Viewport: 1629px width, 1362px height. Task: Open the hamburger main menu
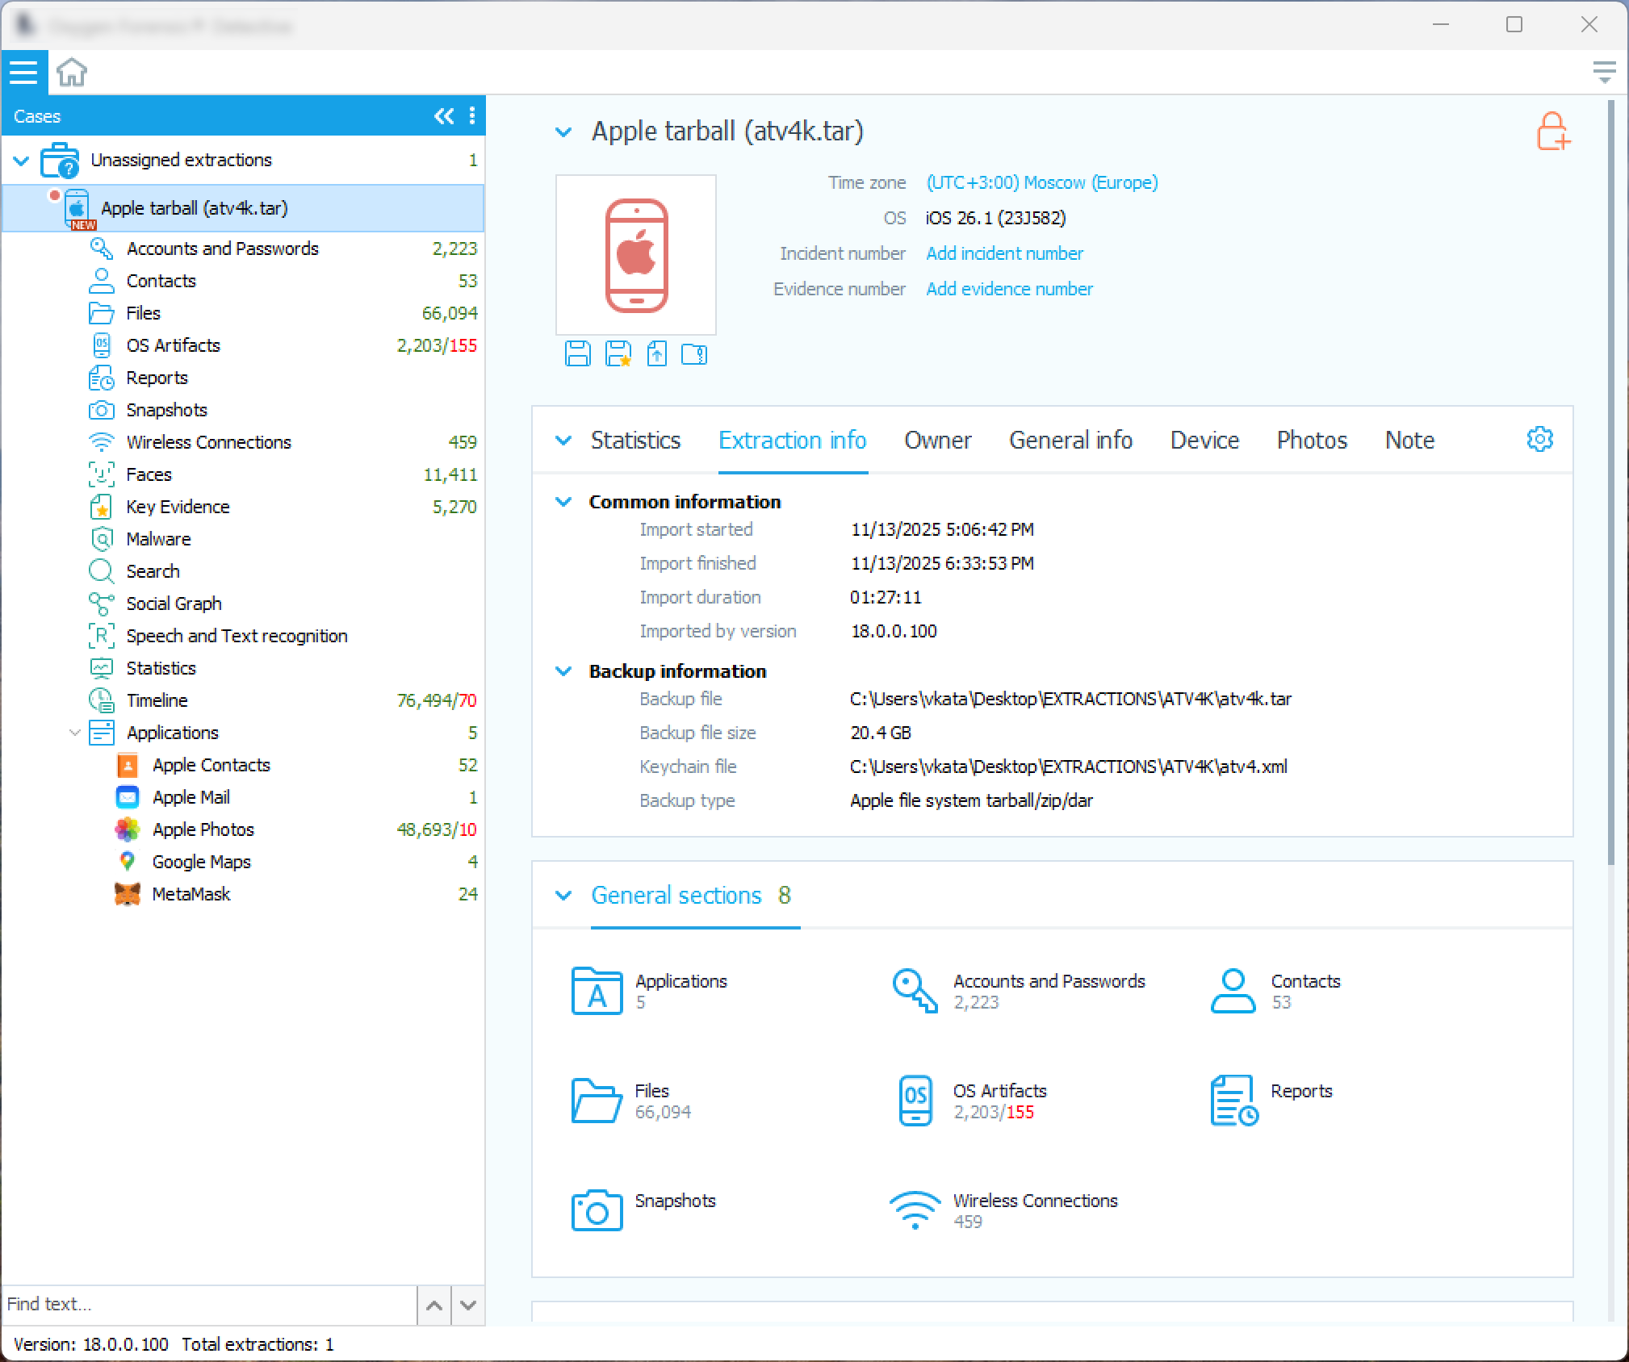[x=23, y=73]
